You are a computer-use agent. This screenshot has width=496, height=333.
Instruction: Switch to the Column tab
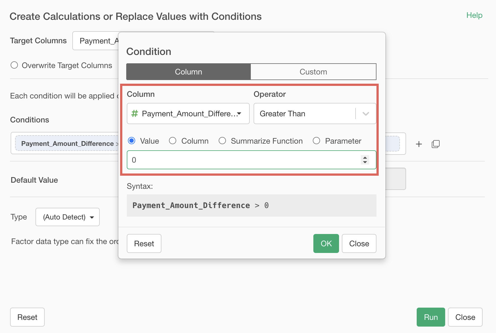(x=189, y=72)
